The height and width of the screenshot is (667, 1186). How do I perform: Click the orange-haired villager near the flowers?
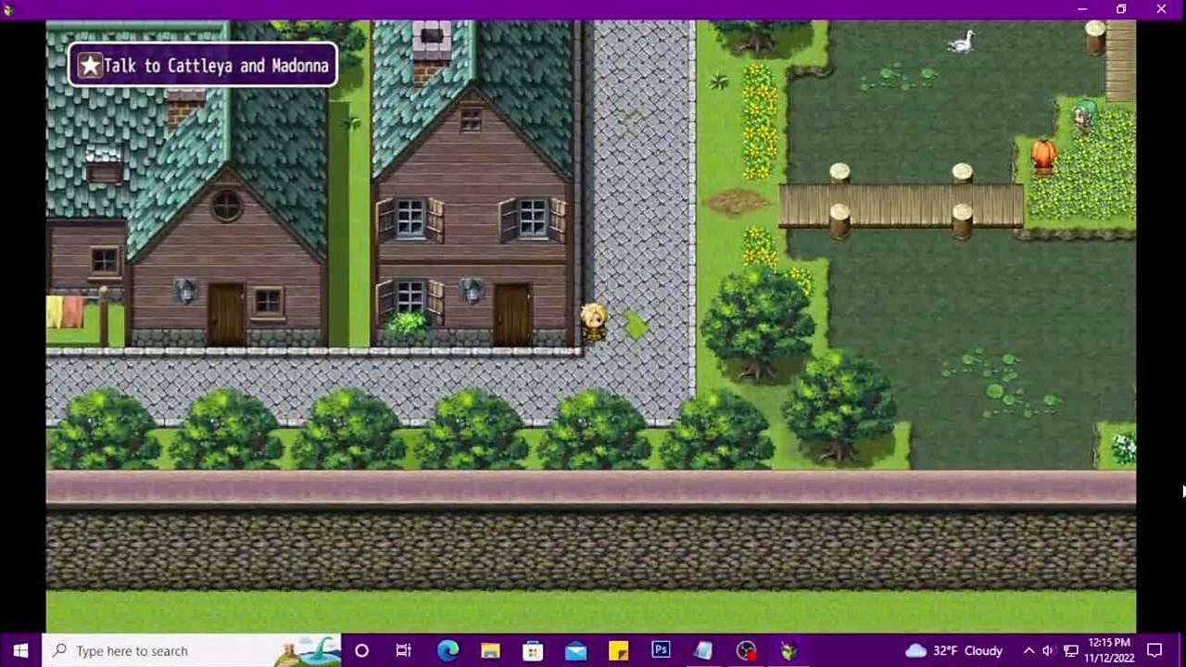tap(1043, 156)
